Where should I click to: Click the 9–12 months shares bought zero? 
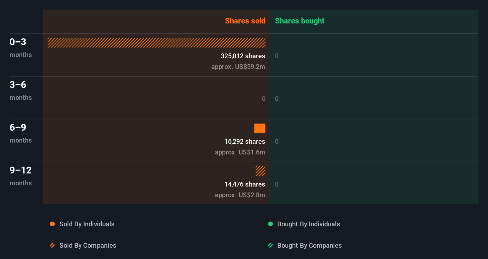tap(277, 184)
